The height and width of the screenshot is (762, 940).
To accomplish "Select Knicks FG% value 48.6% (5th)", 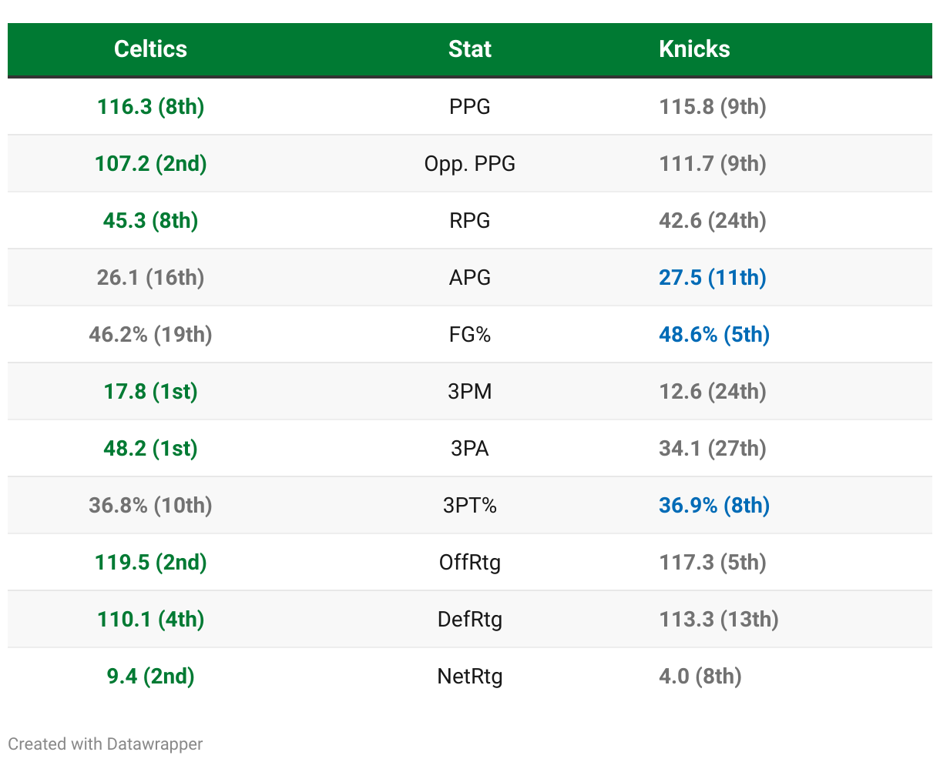I will (714, 335).
